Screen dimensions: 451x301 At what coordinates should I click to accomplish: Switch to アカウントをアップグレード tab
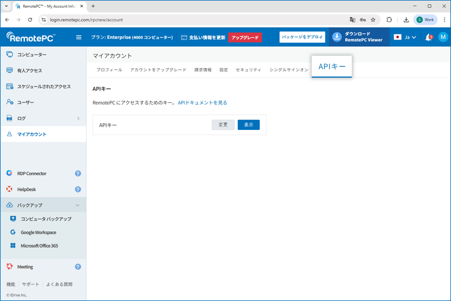(158, 70)
